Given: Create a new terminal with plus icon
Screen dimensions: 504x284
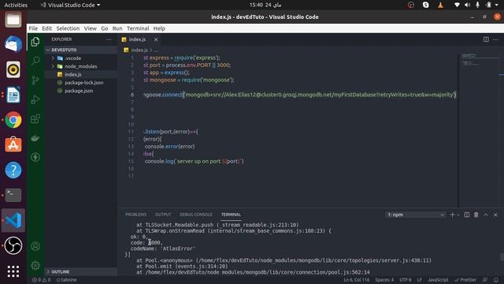Looking at the screenshot, I should click(x=452, y=215).
